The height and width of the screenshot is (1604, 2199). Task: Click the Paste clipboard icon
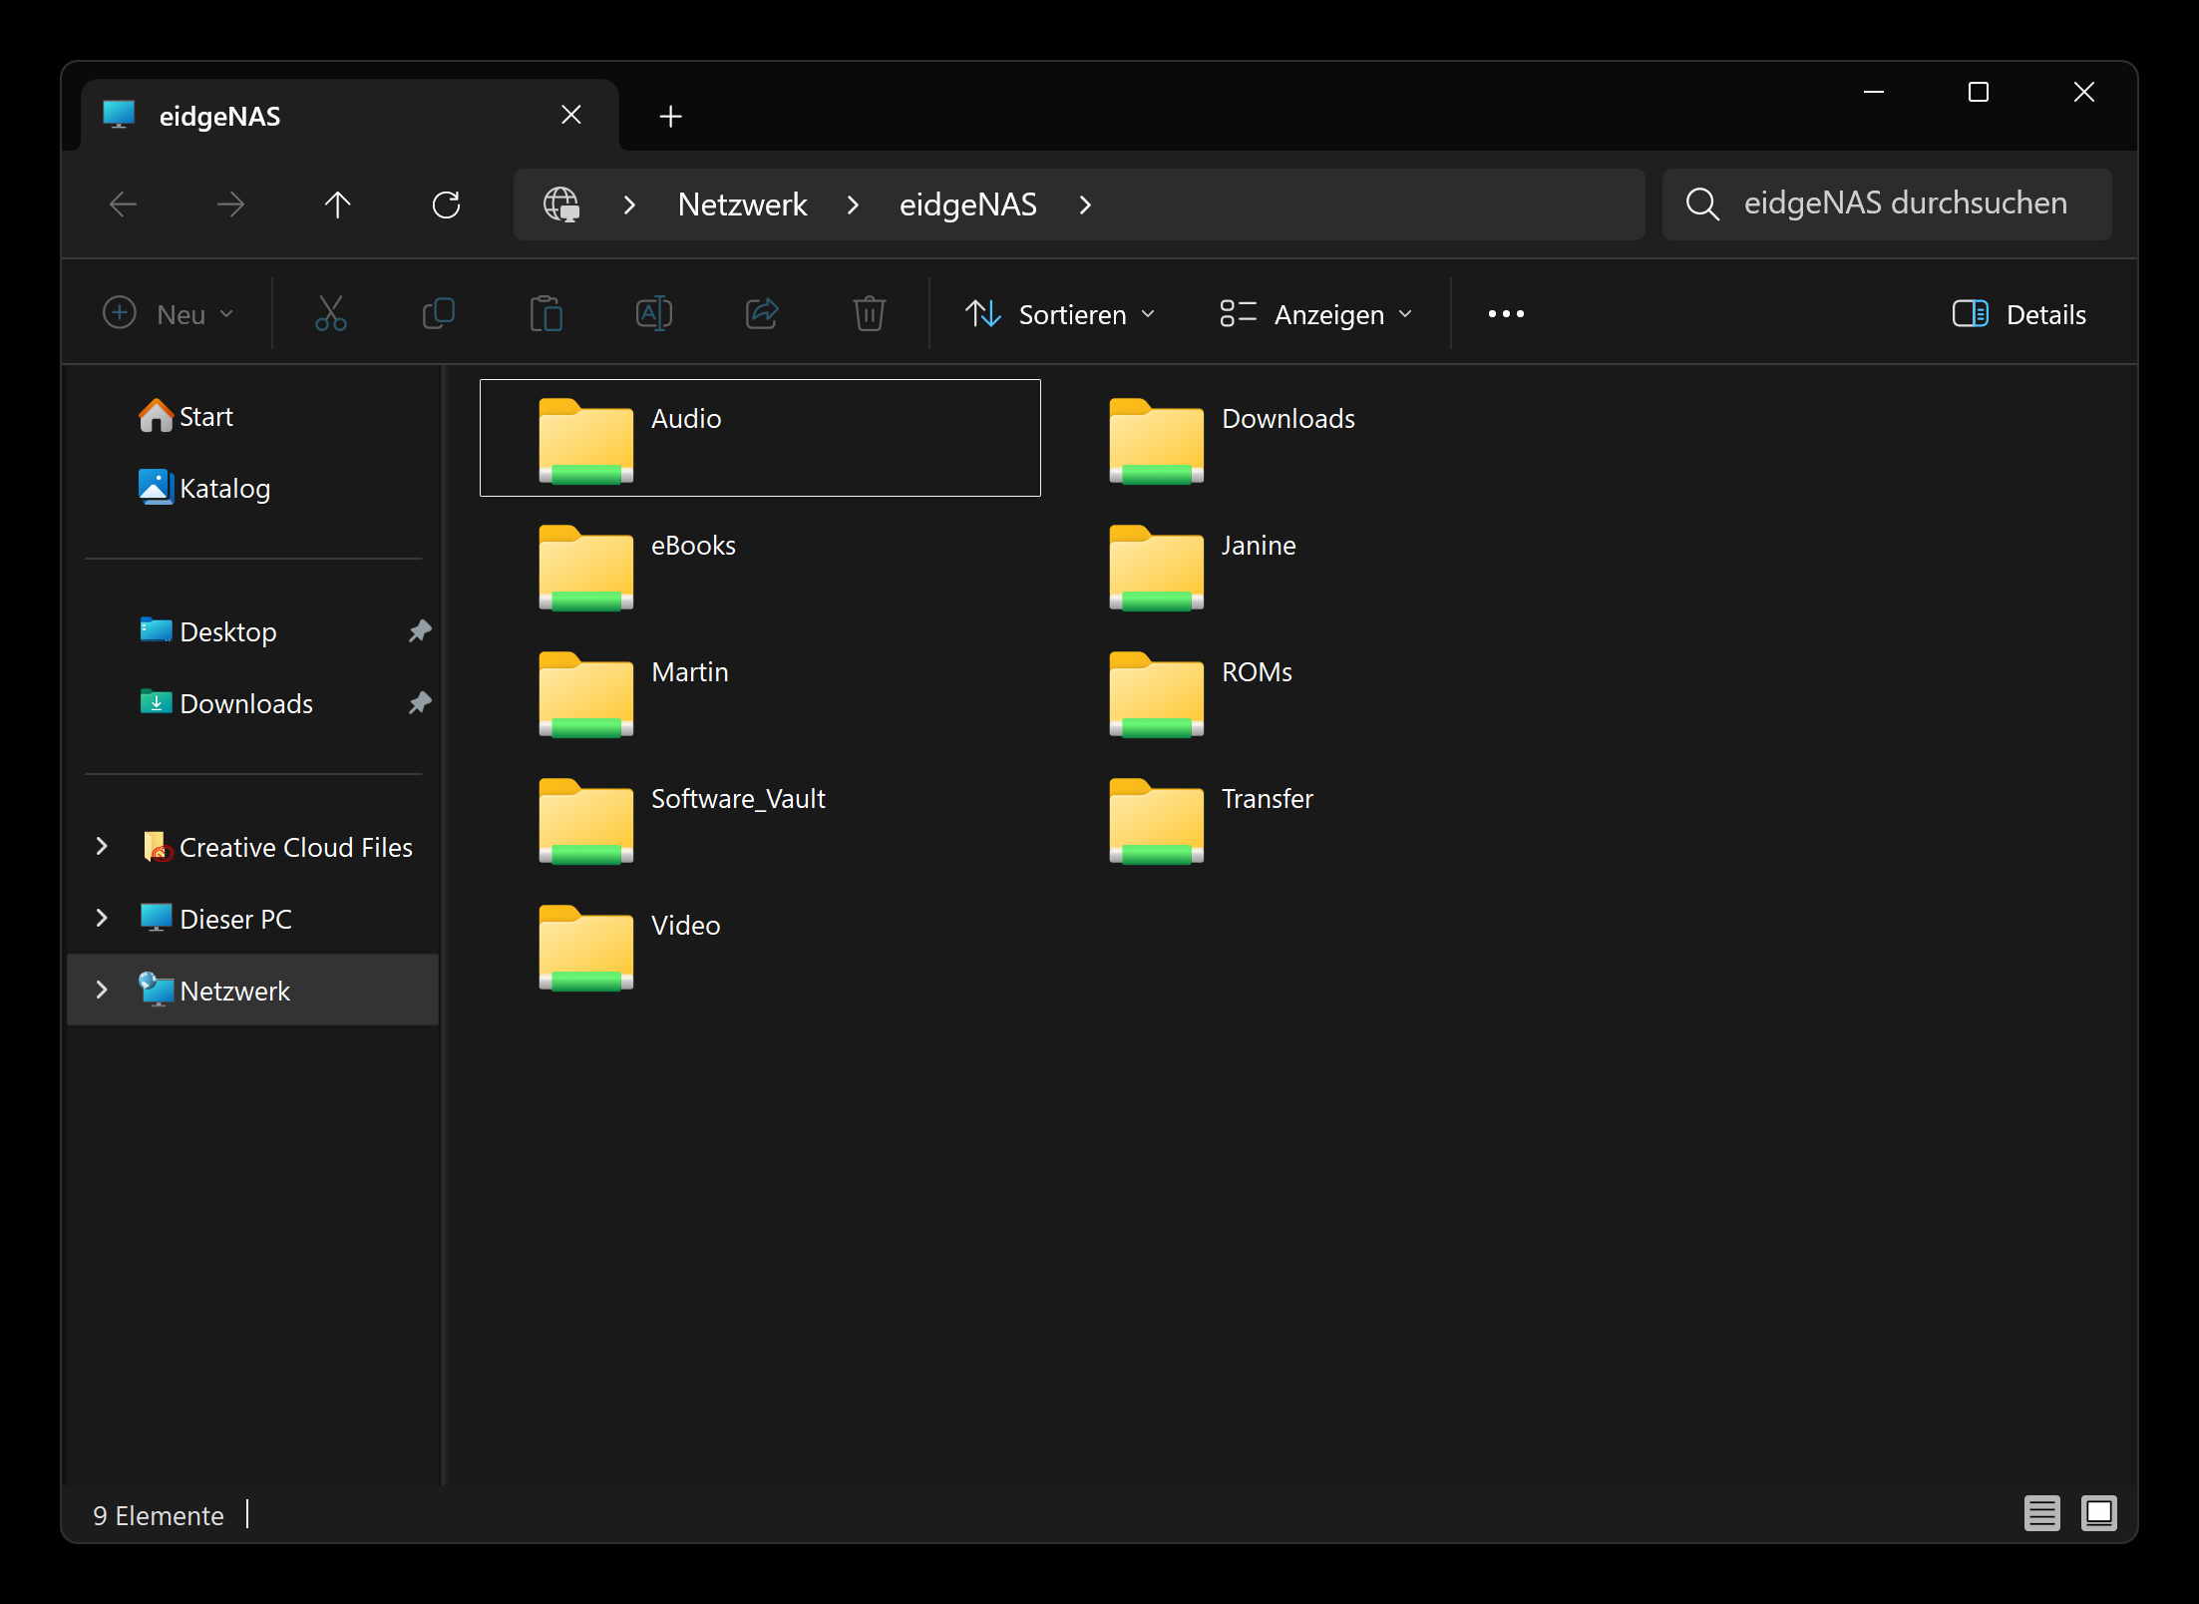[x=546, y=314]
